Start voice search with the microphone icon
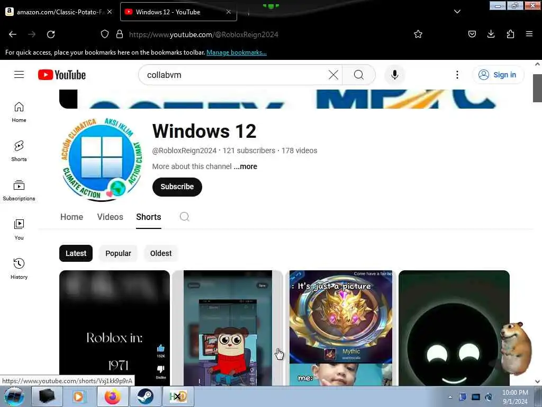The height and width of the screenshot is (407, 542). pyautogui.click(x=394, y=75)
